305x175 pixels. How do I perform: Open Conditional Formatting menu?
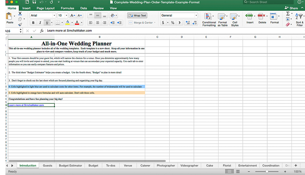coord(209,19)
